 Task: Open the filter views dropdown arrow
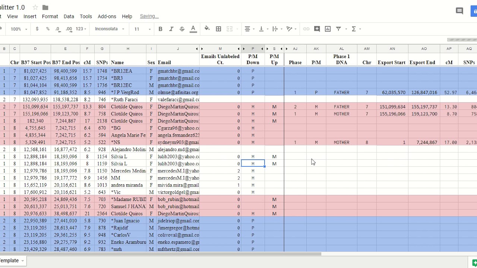[x=346, y=29]
